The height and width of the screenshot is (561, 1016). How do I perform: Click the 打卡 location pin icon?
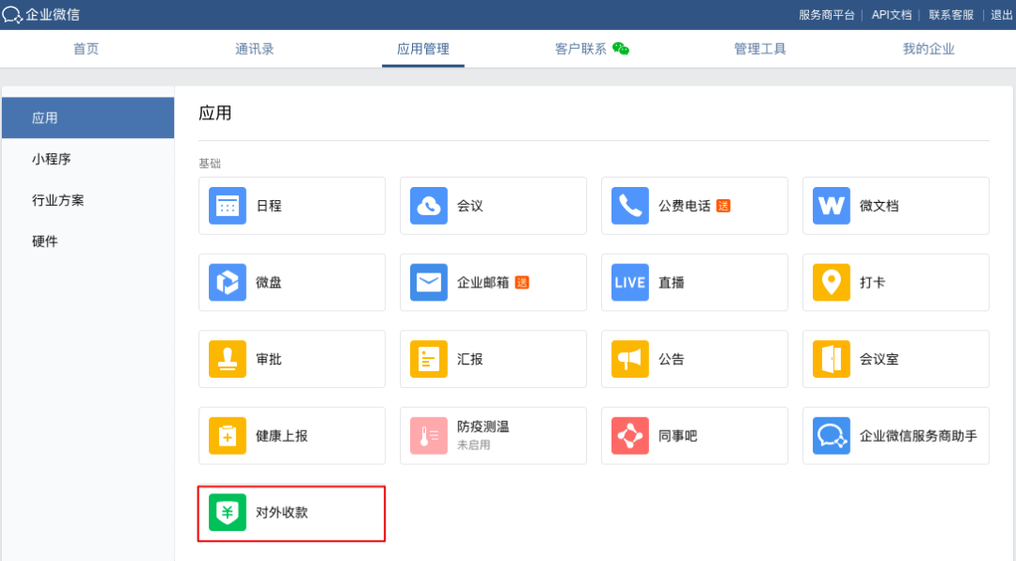pyautogui.click(x=832, y=283)
